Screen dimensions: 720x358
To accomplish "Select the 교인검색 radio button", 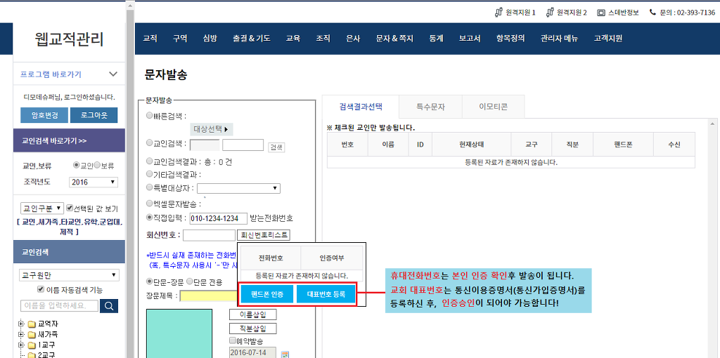I will pyautogui.click(x=149, y=142).
